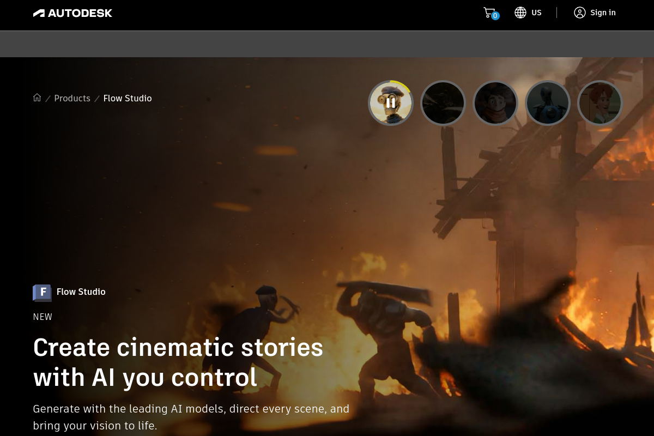
Task: Pause the hero video carousel
Action: pyautogui.click(x=391, y=103)
